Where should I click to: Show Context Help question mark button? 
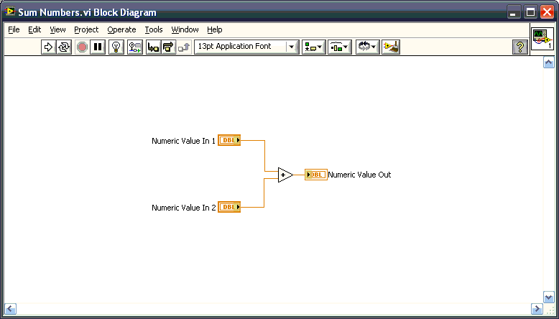520,47
